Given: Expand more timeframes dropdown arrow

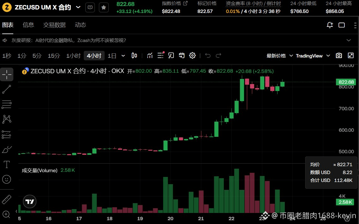Looking at the screenshot, I should point(123,56).
